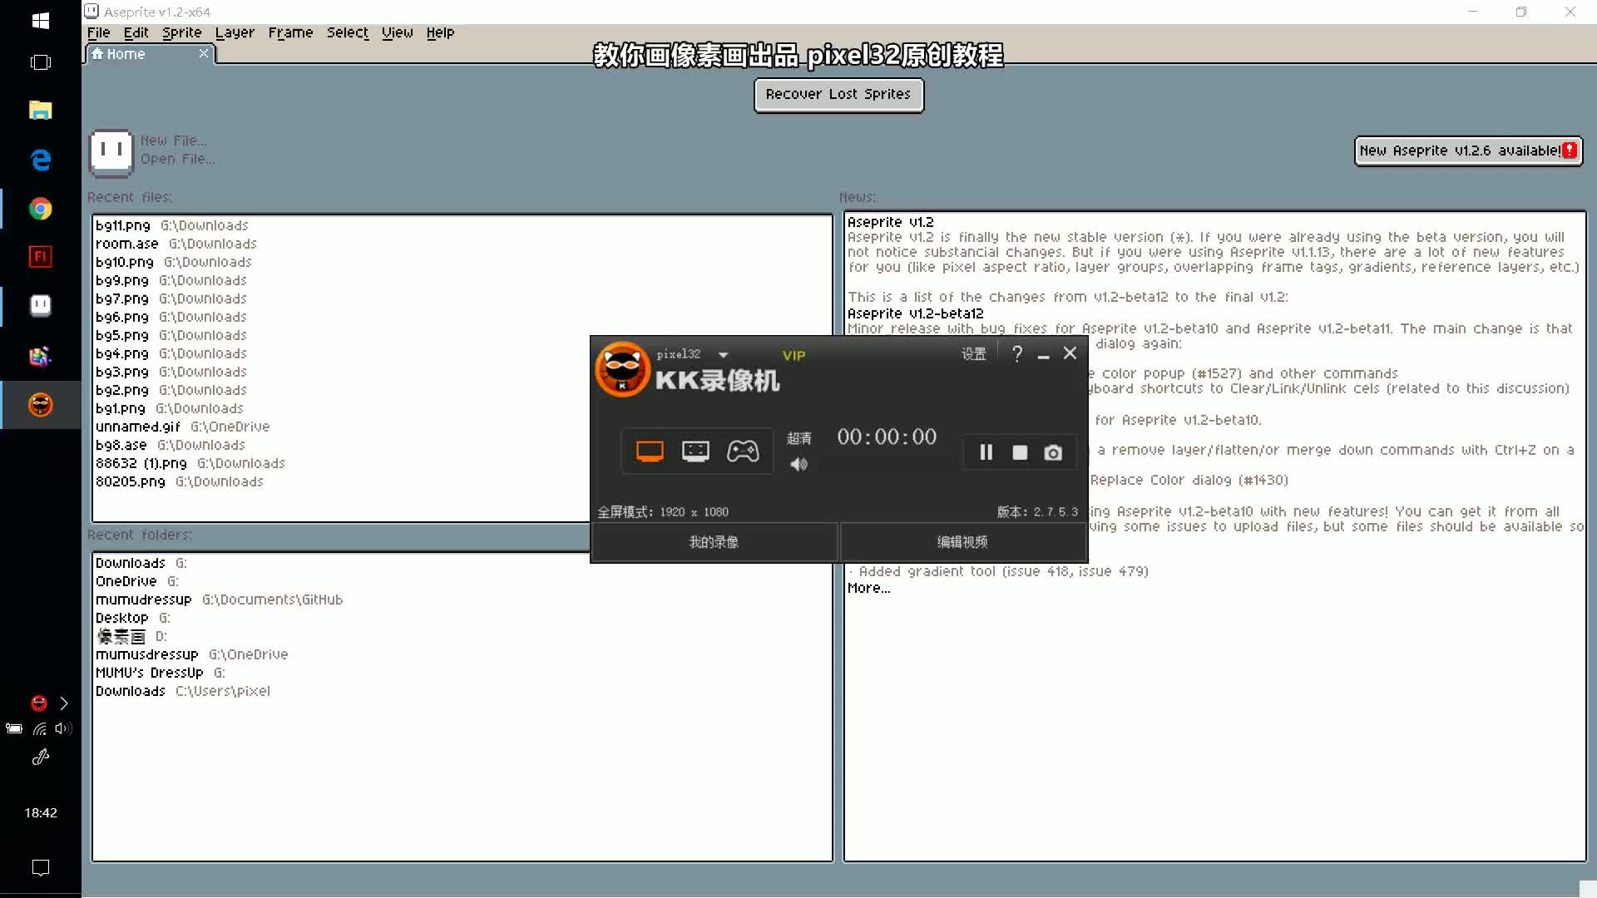
Task: Click the camera/screenshot icon in KK录像机
Action: tap(1053, 451)
